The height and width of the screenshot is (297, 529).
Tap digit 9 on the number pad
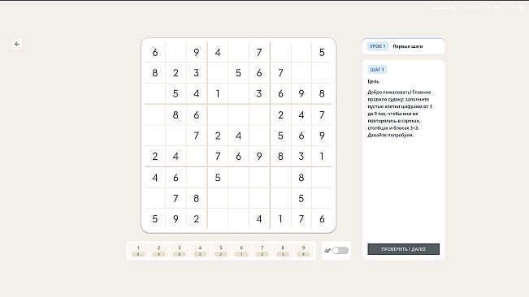tap(303, 251)
